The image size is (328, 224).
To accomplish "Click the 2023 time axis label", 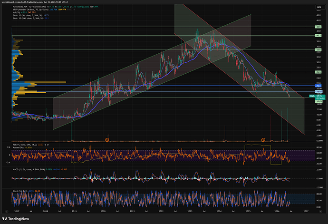I will click(x=190, y=212).
